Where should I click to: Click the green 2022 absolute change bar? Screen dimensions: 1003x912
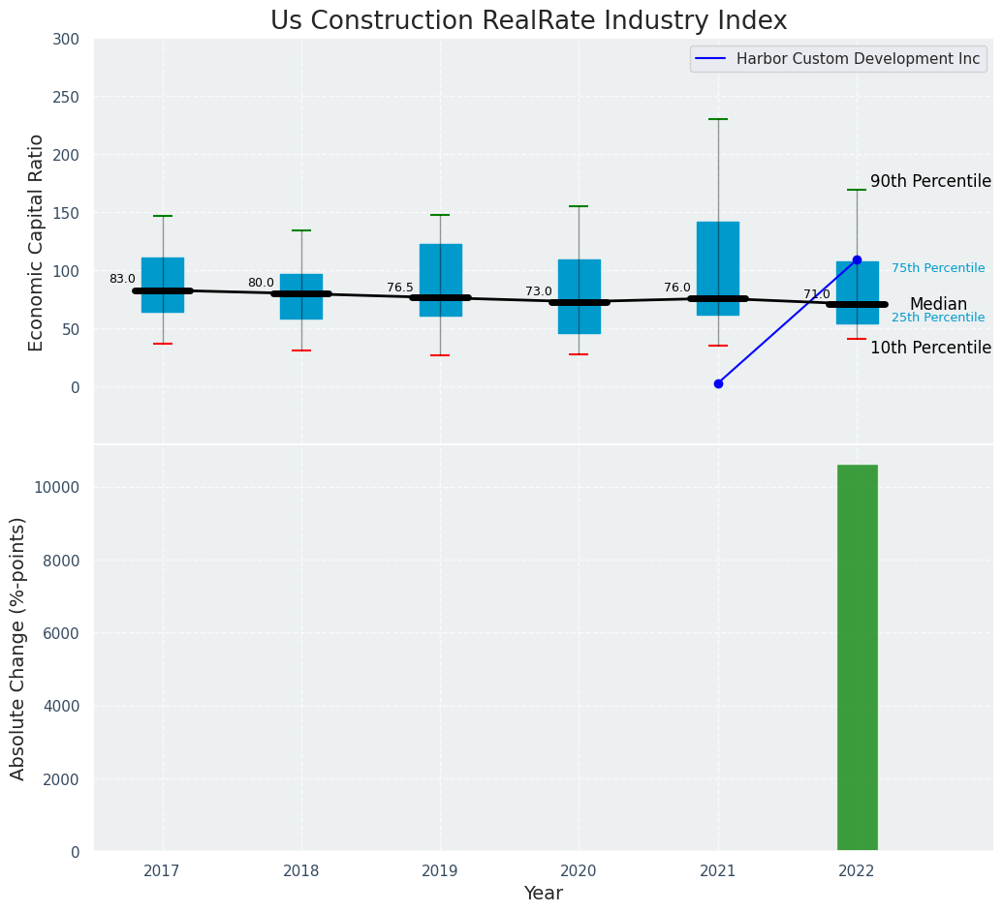tap(857, 657)
